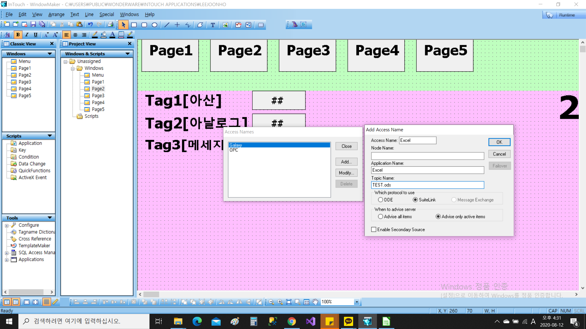This screenshot has height=329, width=586.
Task: Click Add... in Access Names dialog
Action: pos(346,162)
